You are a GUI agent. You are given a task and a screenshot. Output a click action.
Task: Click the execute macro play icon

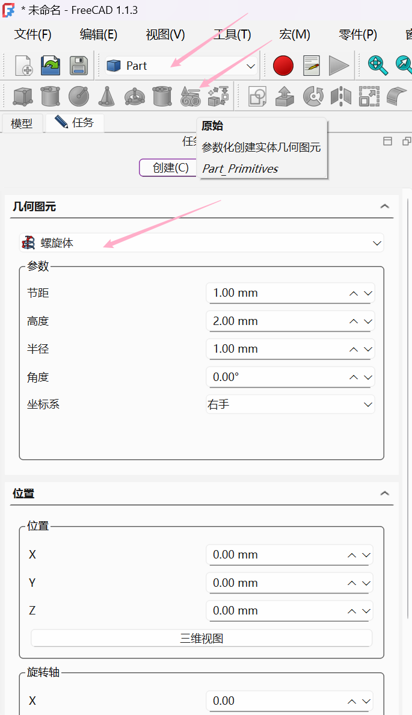click(x=339, y=66)
